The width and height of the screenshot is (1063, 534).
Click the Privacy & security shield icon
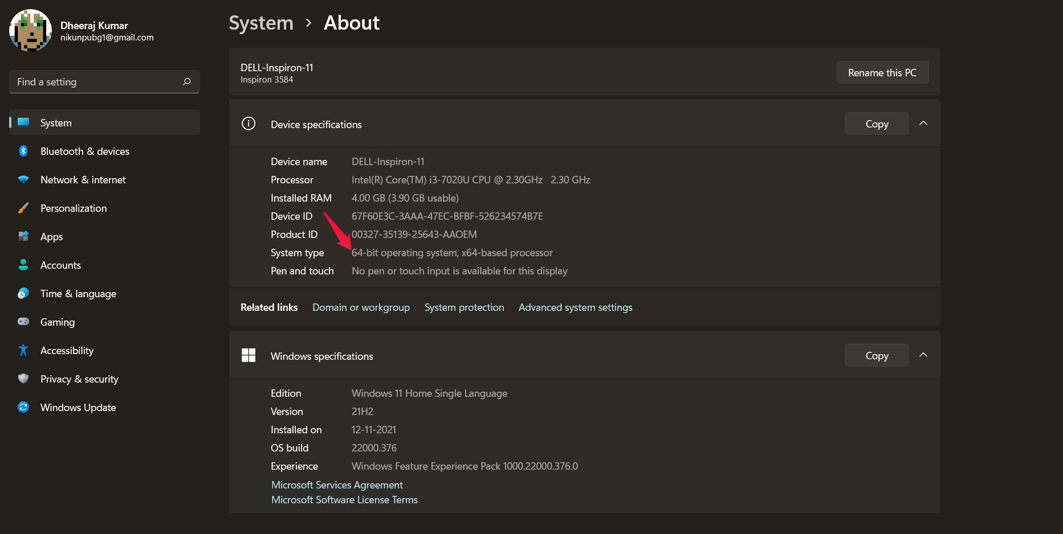click(23, 379)
